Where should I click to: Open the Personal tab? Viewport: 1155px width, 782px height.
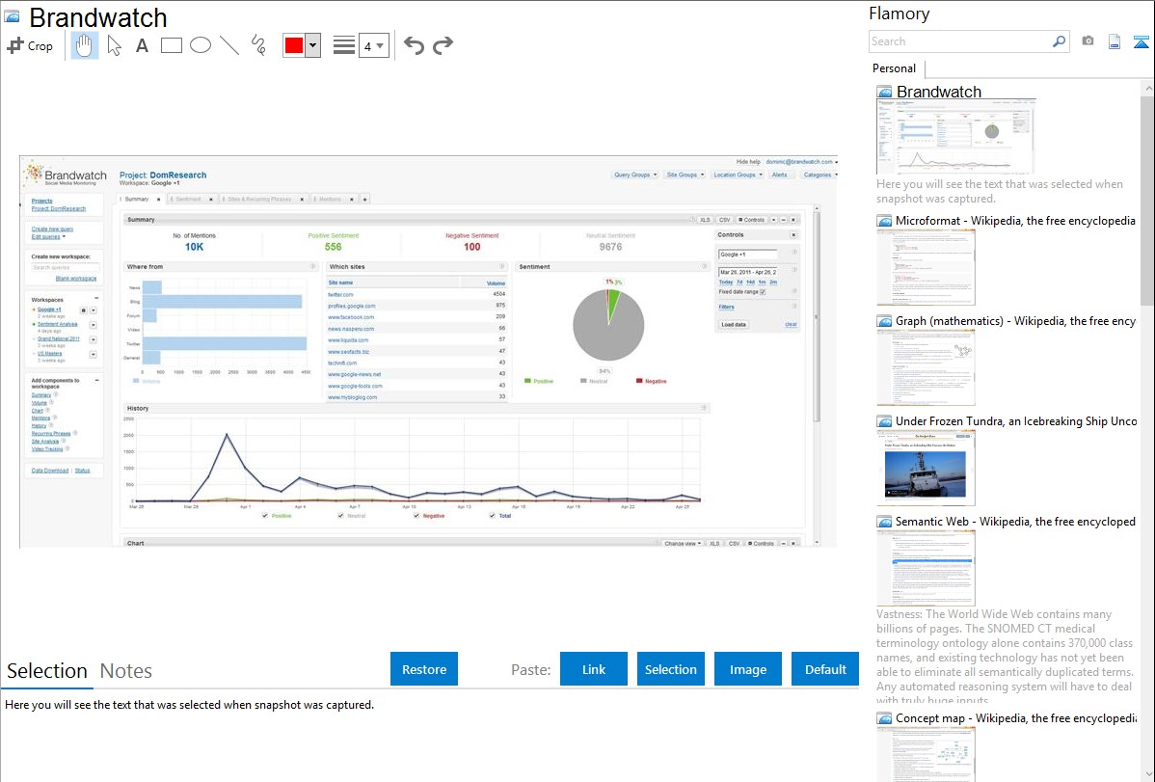[895, 68]
